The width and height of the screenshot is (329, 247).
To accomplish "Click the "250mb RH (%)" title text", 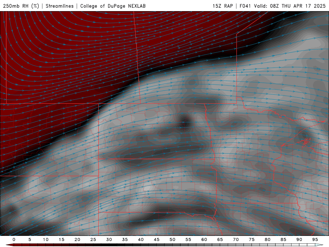I will pos(21,6).
